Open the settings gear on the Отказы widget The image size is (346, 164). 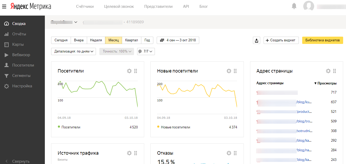click(x=229, y=153)
